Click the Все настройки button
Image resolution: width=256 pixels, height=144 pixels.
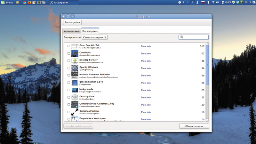(72, 22)
